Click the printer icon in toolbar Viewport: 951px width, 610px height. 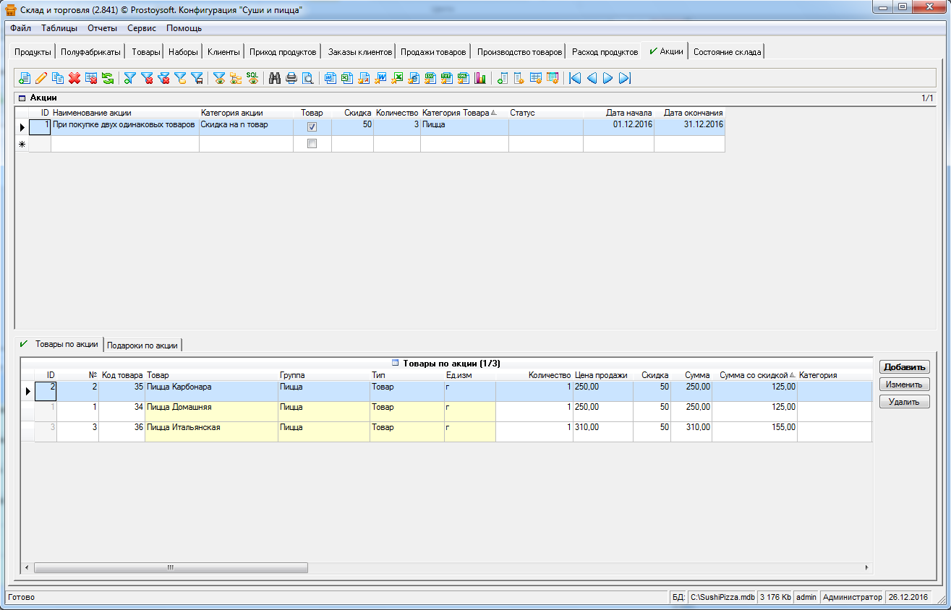[x=291, y=78]
